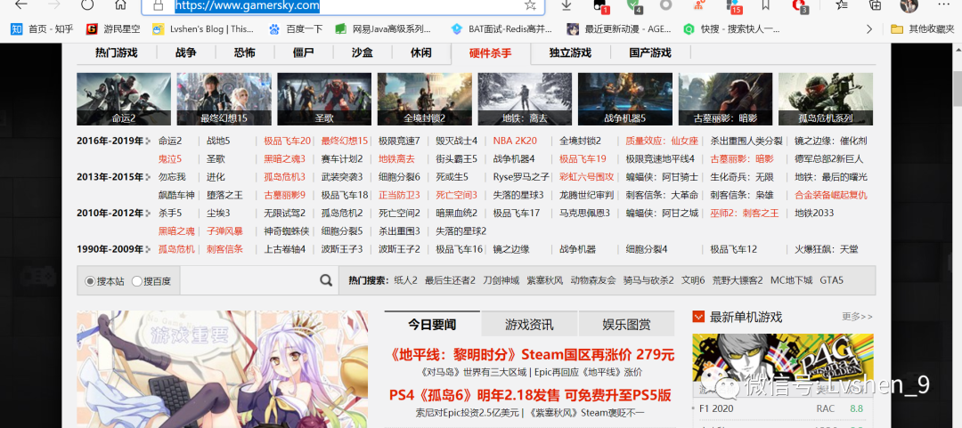The width and height of the screenshot is (962, 428).
Task: Show more bookmarks with the chevron
Action: 868,28
